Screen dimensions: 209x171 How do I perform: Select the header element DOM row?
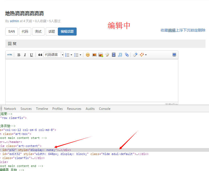tap(105, 142)
